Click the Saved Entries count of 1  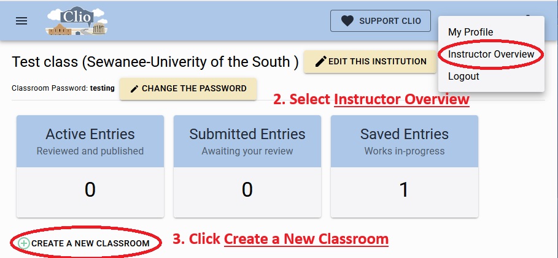point(404,190)
